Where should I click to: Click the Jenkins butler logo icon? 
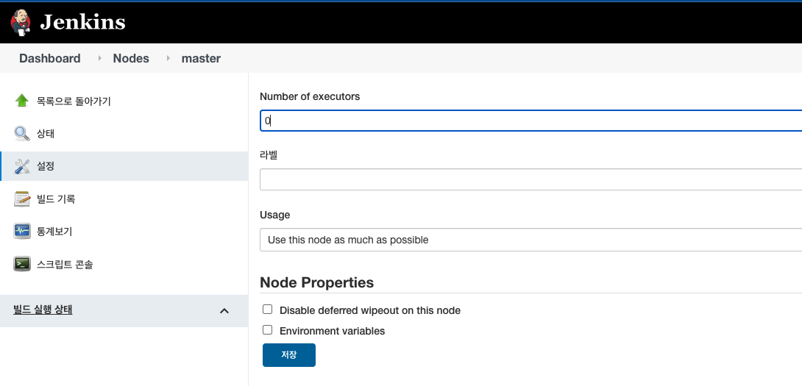[21, 23]
